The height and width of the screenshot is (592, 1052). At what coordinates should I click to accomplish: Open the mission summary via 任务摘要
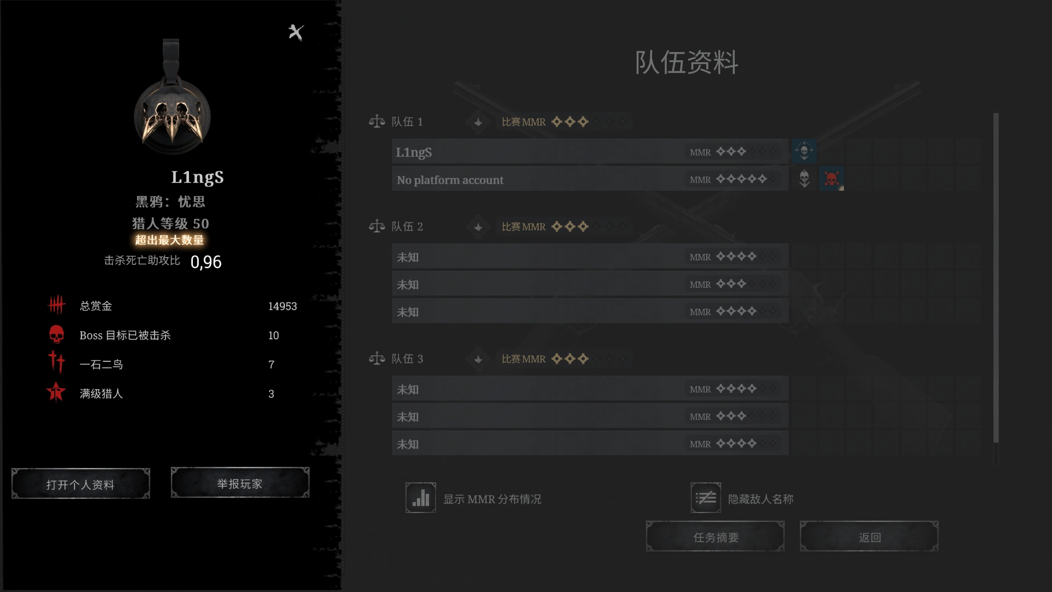point(716,537)
